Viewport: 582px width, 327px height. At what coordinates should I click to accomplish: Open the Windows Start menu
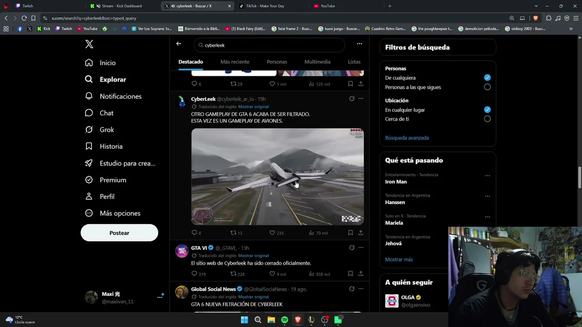(244, 320)
